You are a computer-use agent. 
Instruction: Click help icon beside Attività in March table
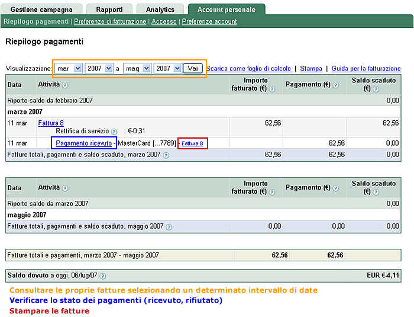pos(64,85)
